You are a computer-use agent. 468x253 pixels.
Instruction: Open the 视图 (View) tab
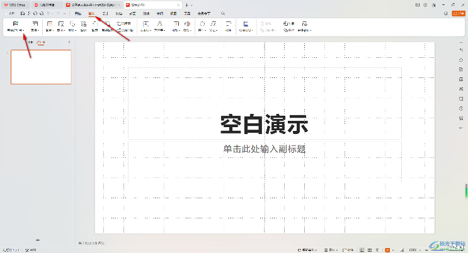(173, 13)
